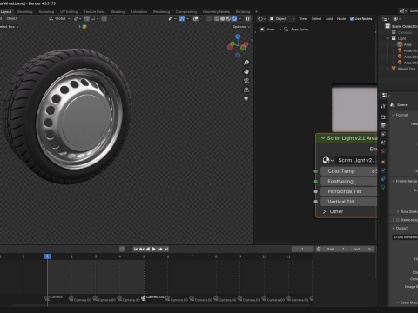418x313 pixels.
Task: Open Render properties tab
Action: [383, 117]
